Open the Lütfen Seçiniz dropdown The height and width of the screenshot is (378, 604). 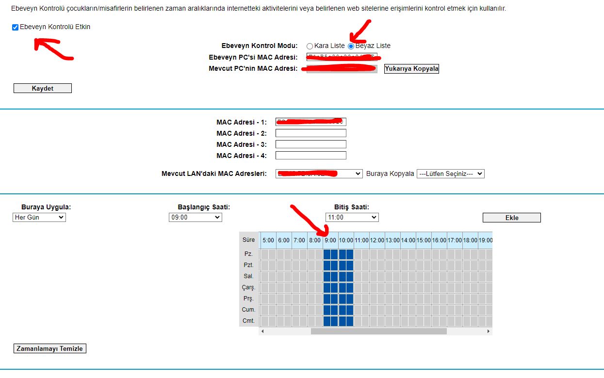451,173
